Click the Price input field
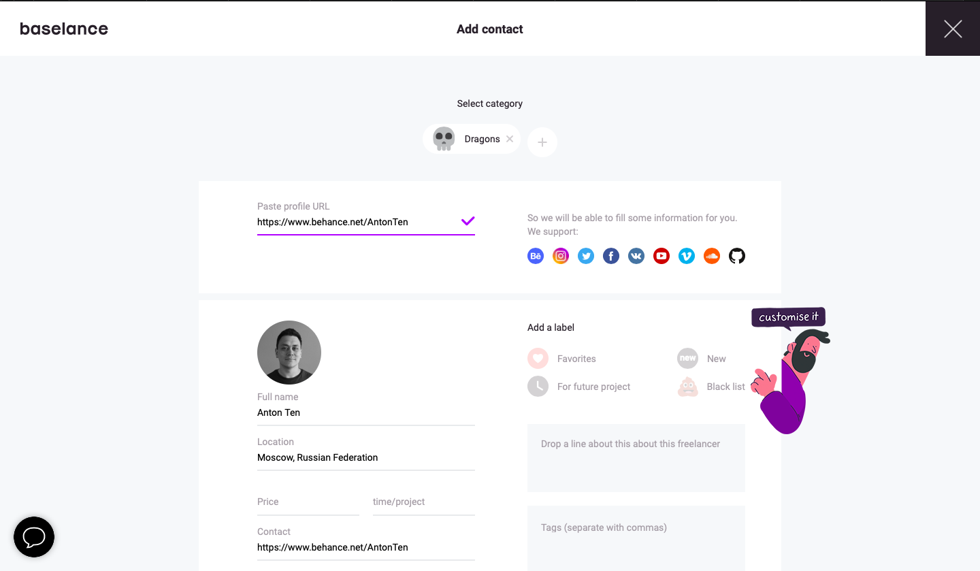Image resolution: width=980 pixels, height=571 pixels. (308, 502)
